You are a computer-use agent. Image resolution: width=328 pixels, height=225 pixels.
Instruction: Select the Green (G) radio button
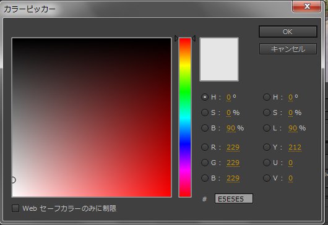pyautogui.click(x=205, y=163)
